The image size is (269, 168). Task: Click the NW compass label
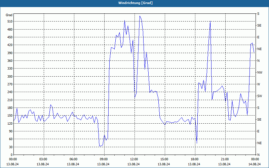click(260, 73)
